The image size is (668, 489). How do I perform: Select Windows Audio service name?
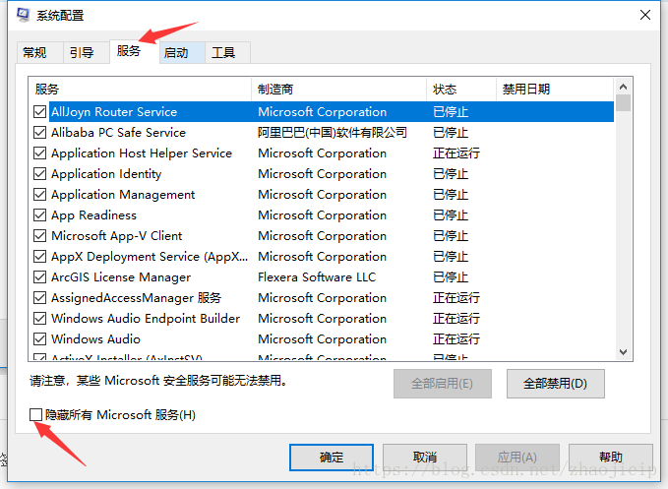(95, 339)
